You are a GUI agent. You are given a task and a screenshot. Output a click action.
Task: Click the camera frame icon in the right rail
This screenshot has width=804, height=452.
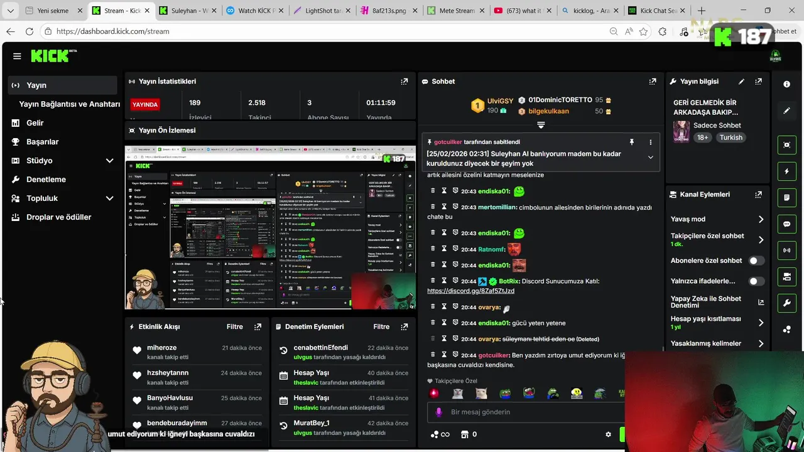click(786, 144)
